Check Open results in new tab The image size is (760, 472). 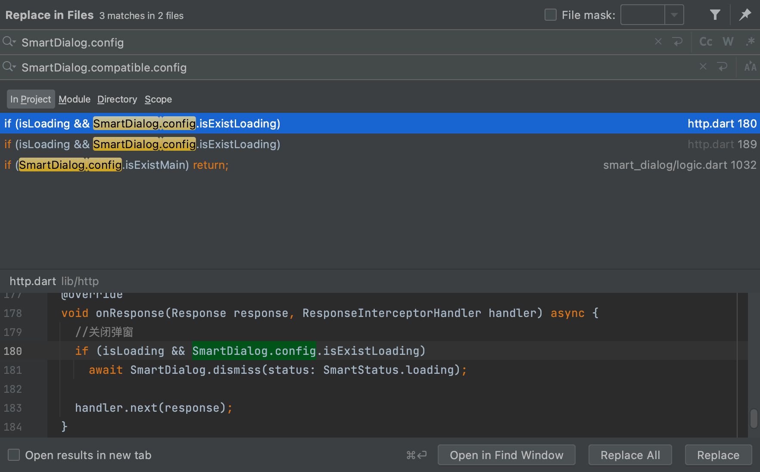14,455
